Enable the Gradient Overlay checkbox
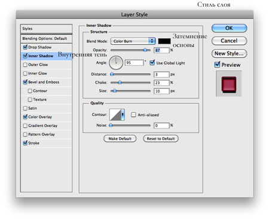The width and height of the screenshot is (269, 219). pos(25,126)
